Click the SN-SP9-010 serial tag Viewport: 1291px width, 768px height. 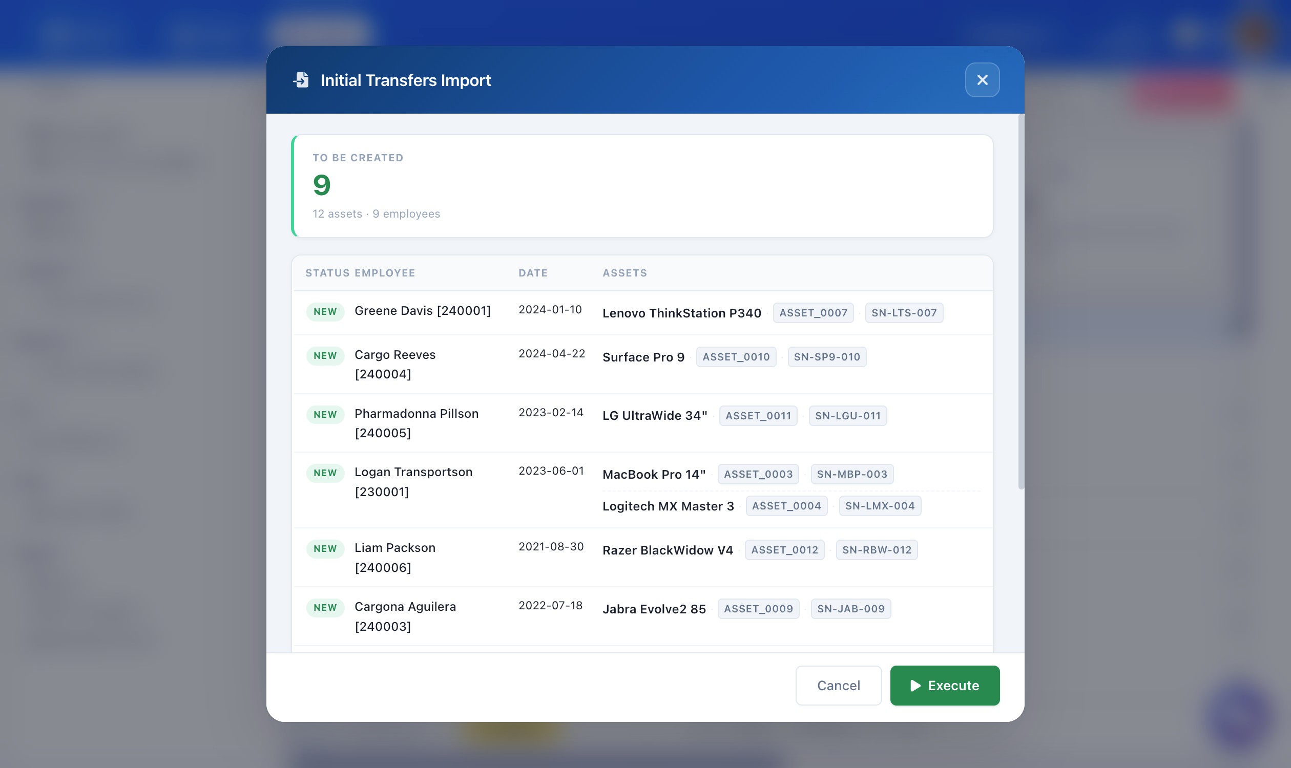click(826, 356)
